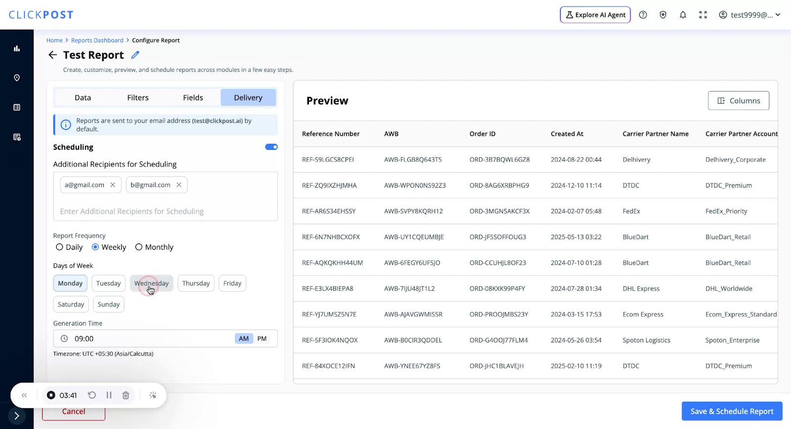Collapse recorder widget with double chevron
Image resolution: width=791 pixels, height=429 pixels.
tap(24, 395)
